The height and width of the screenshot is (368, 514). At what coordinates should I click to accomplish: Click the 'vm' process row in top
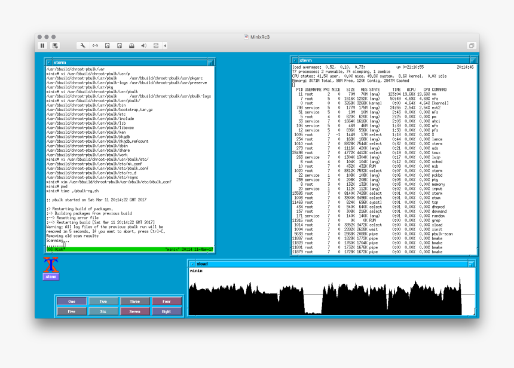tap(368, 94)
